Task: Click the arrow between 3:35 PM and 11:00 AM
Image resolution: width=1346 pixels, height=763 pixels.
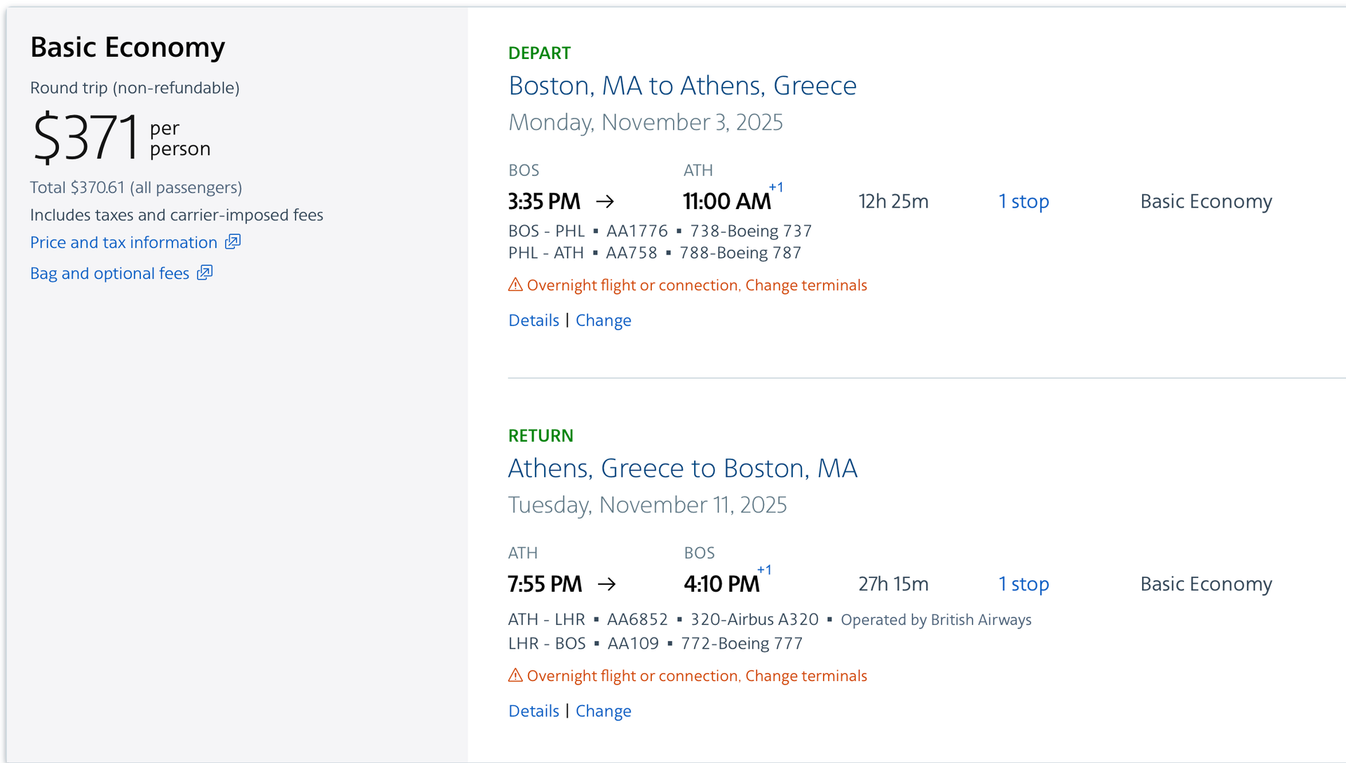Action: pos(605,201)
